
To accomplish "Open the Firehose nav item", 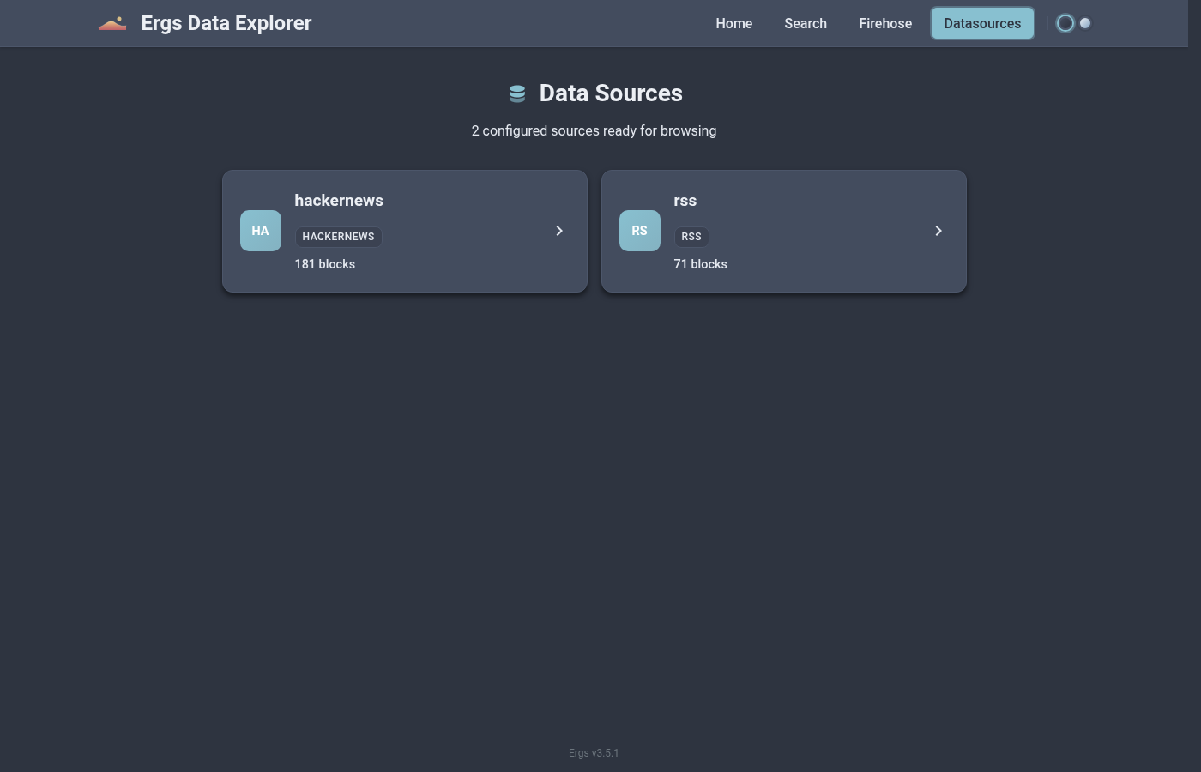I will coord(885,24).
